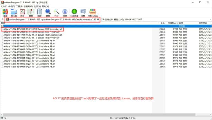Open the File (文件) menu
This screenshot has height=120, width=212.
pyautogui.click(x=4, y=6)
